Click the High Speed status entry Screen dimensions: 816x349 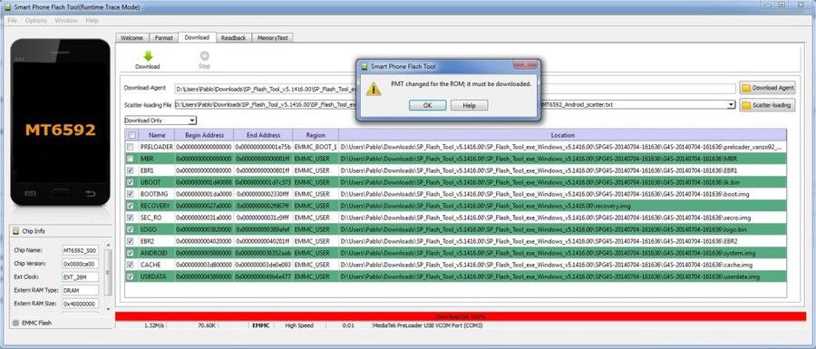(299, 325)
